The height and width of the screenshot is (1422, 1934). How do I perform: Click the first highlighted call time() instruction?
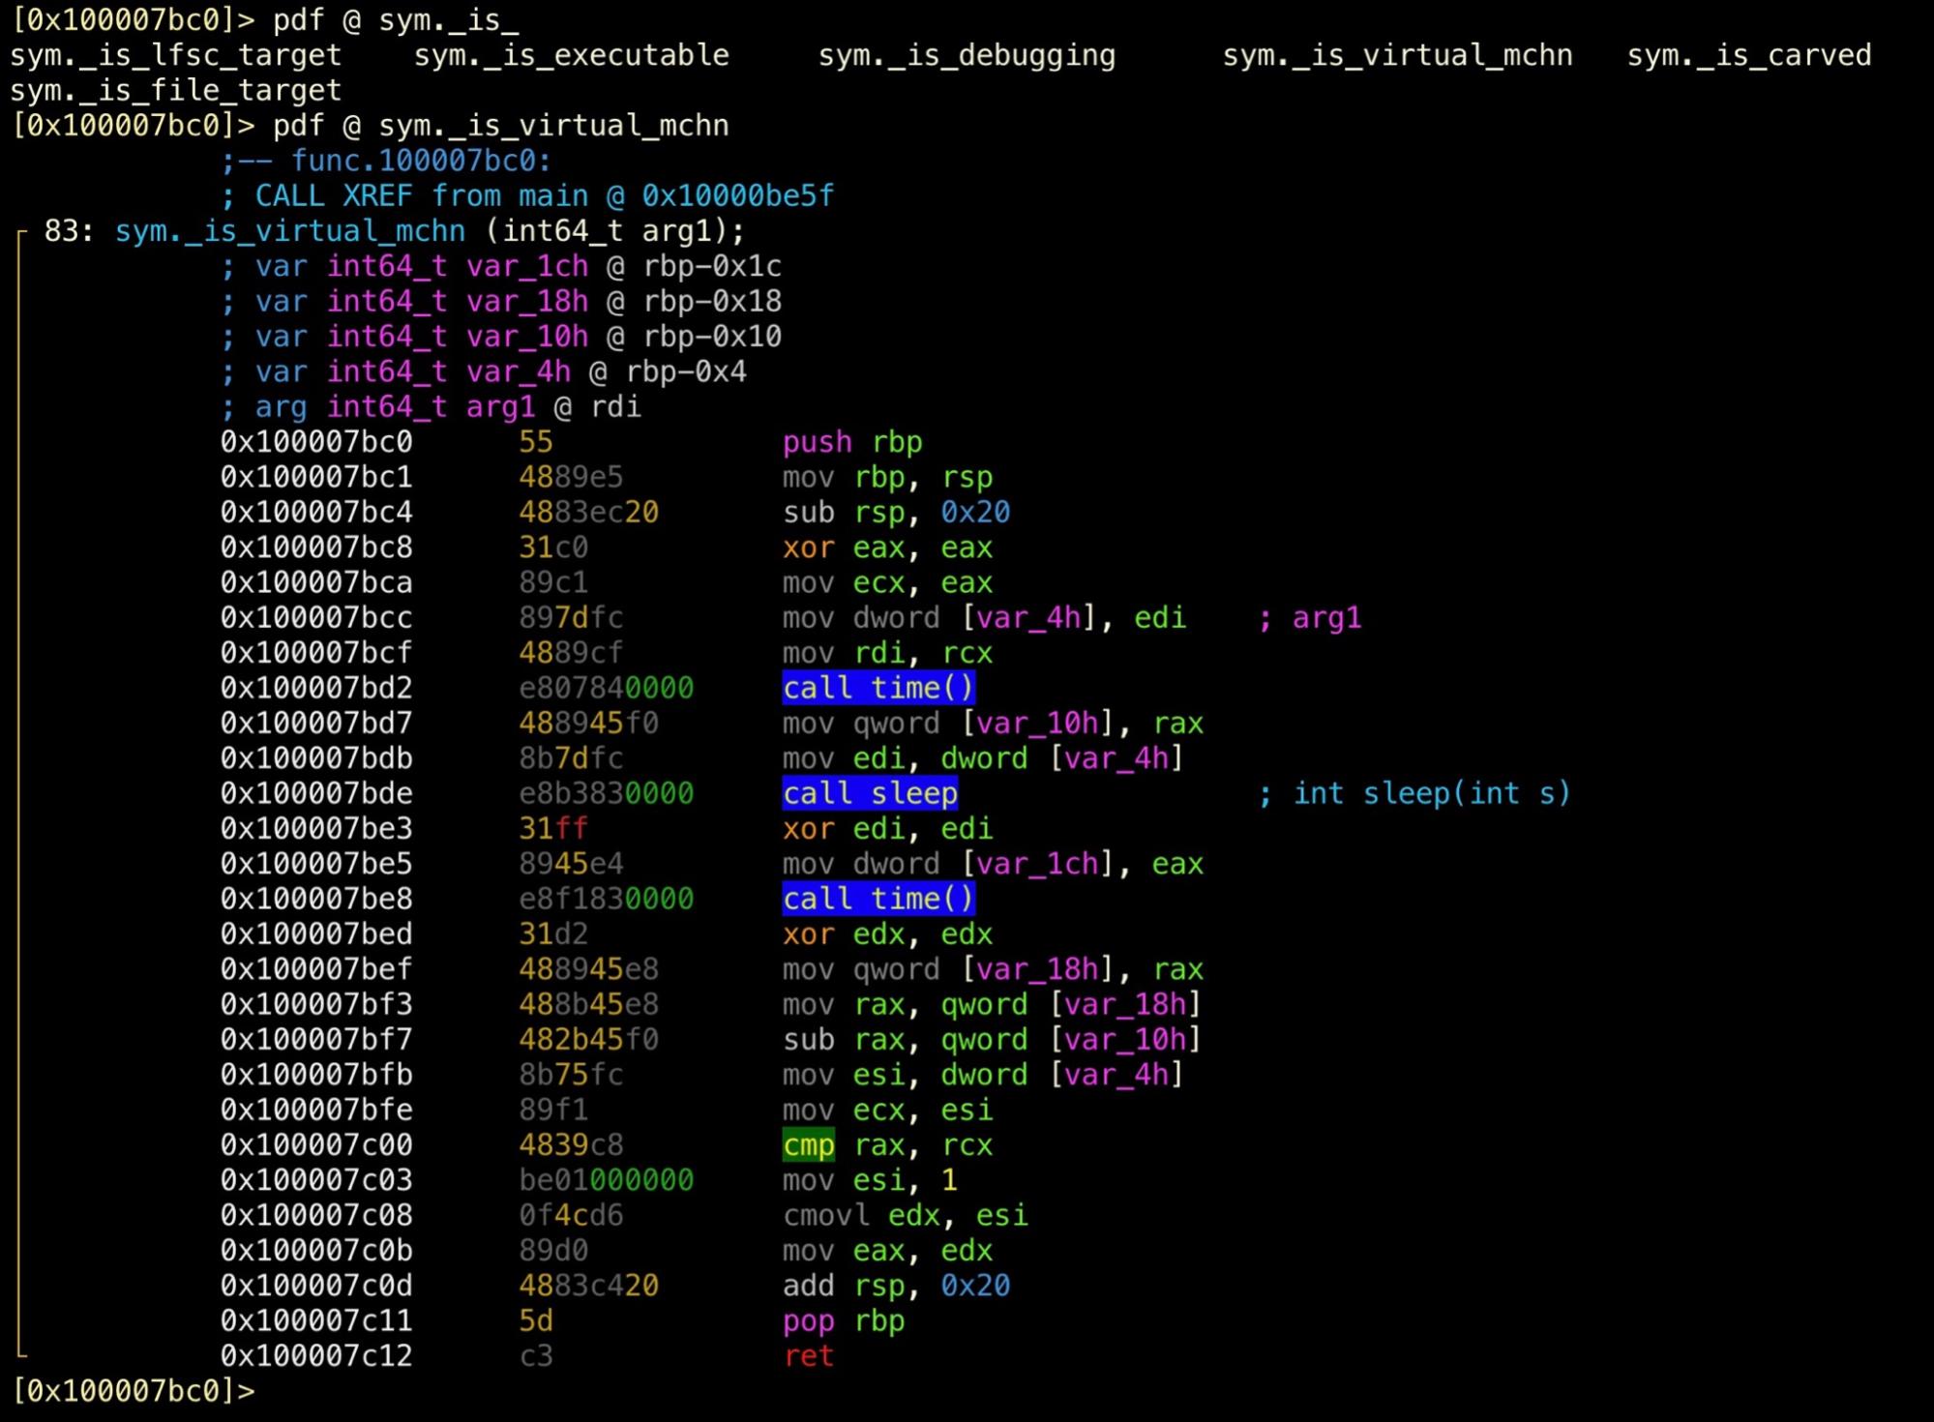[878, 688]
